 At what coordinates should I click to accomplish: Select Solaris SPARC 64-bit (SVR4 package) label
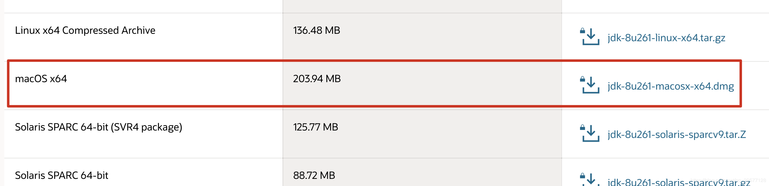click(x=99, y=127)
